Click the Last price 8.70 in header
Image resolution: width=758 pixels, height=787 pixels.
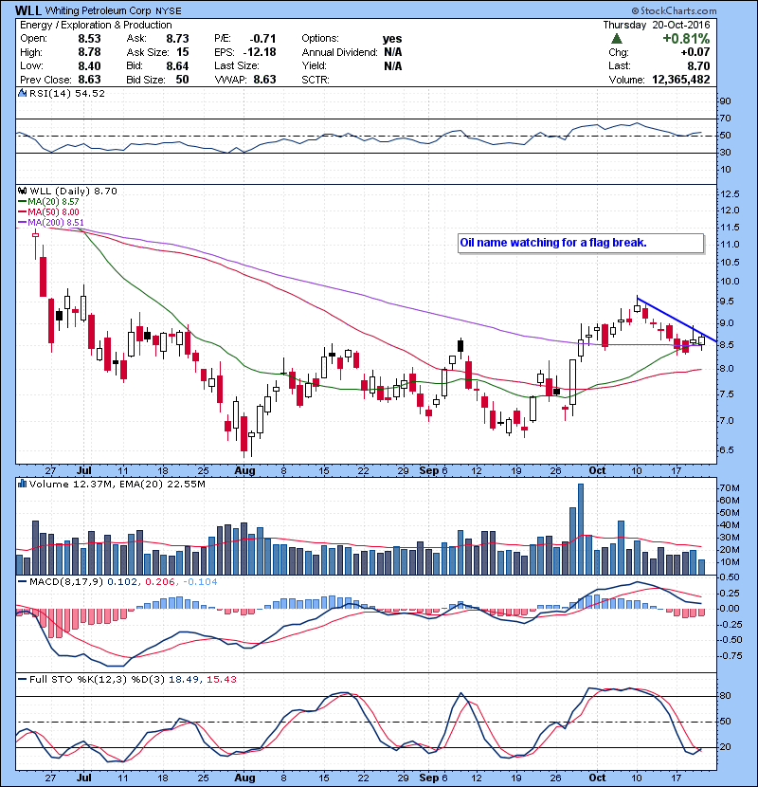pos(698,65)
